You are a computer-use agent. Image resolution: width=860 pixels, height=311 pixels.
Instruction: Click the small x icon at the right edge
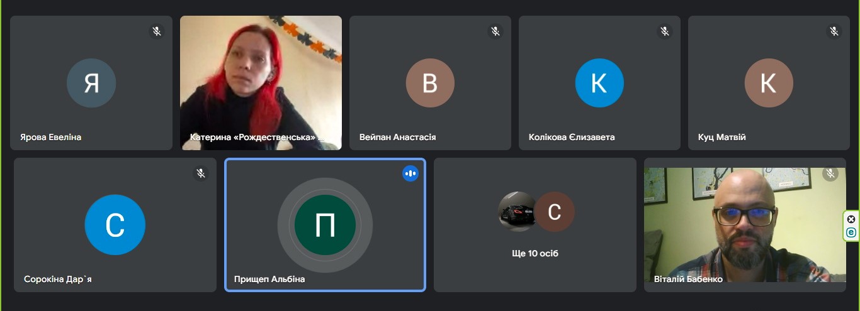pos(851,219)
